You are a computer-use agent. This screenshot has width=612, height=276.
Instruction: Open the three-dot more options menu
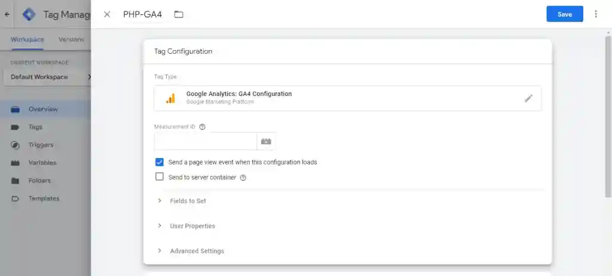click(x=596, y=14)
